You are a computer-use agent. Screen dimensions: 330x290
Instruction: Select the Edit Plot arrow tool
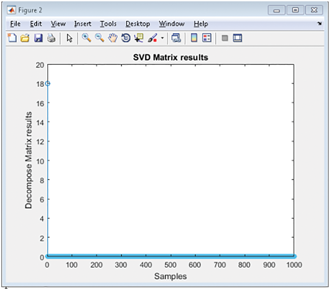pos(69,38)
